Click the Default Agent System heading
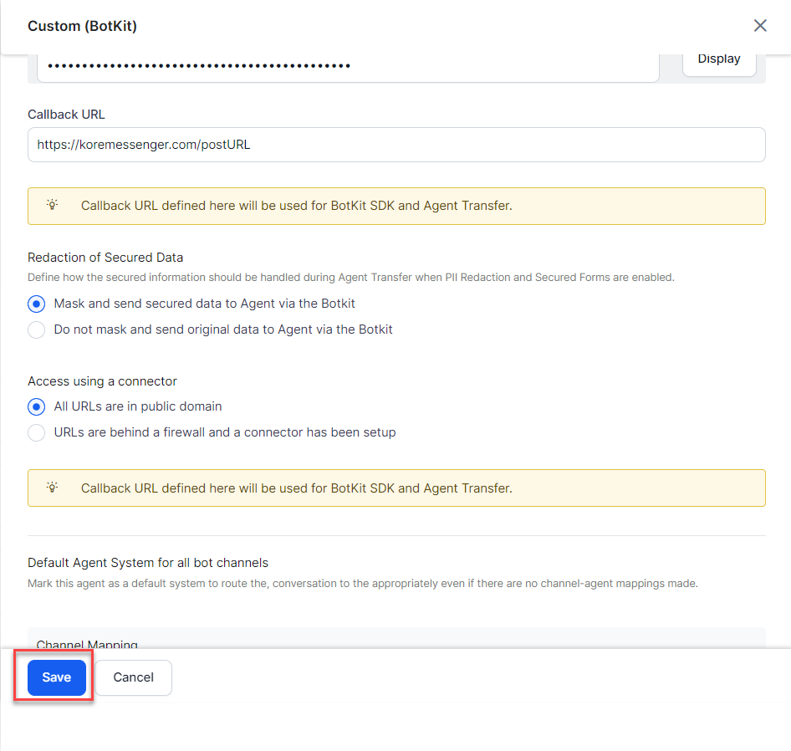791x751 pixels. pyautogui.click(x=148, y=563)
